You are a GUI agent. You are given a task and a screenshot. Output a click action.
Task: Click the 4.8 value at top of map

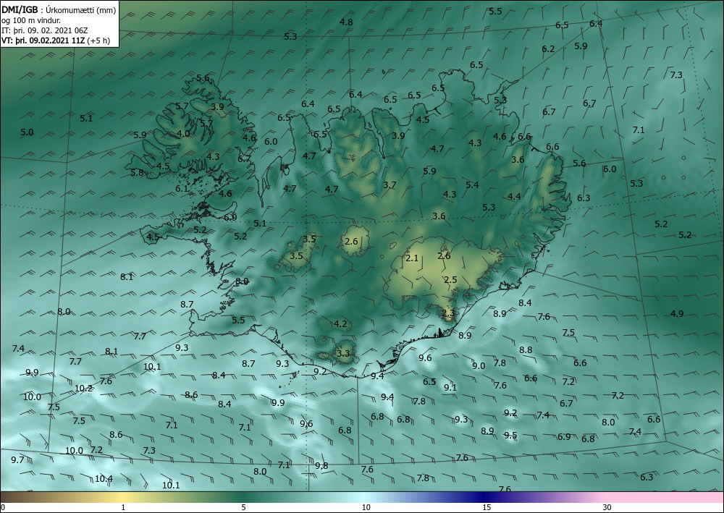[346, 22]
